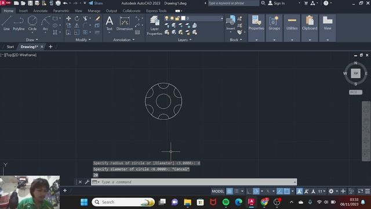Expand the Properties panel dropdown
The width and height of the screenshot is (371, 209).
(256, 40)
